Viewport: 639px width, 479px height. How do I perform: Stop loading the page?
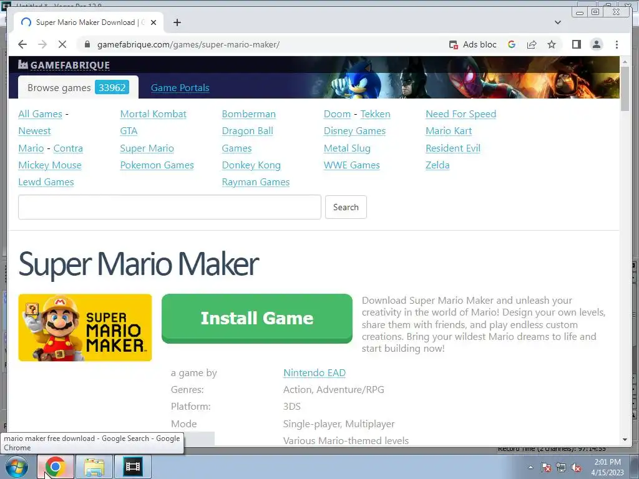[x=62, y=44]
